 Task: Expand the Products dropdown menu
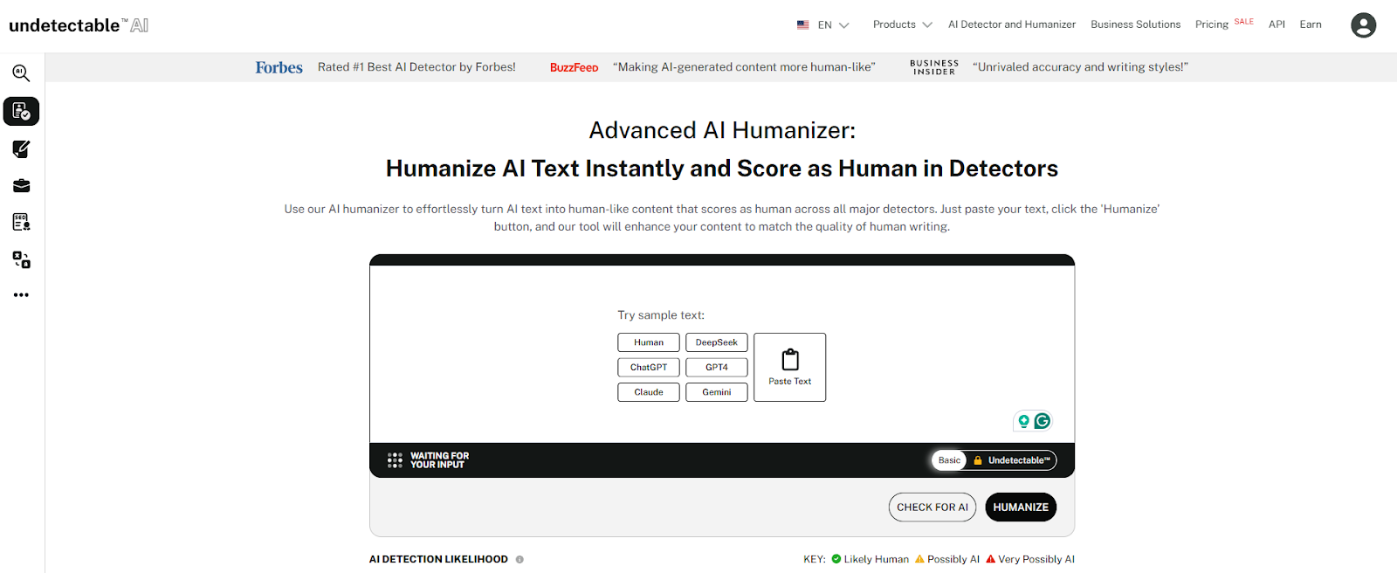click(x=903, y=24)
